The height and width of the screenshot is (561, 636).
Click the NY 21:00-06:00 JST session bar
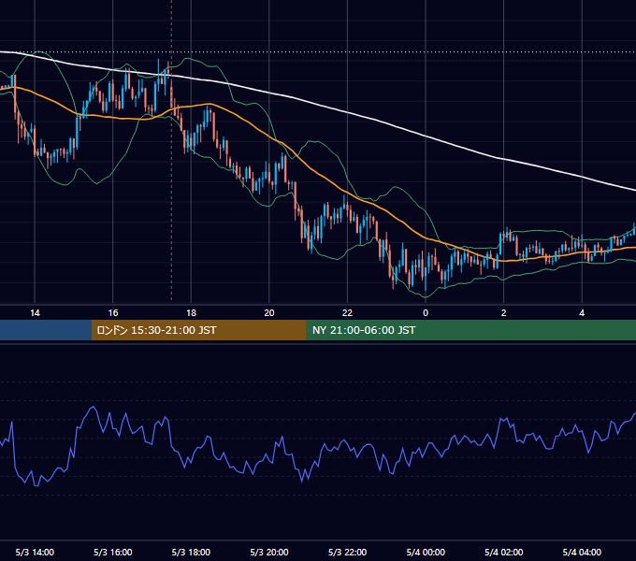point(470,330)
